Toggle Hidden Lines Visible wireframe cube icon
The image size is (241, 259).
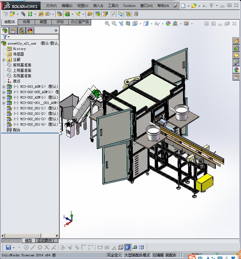[121, 247]
